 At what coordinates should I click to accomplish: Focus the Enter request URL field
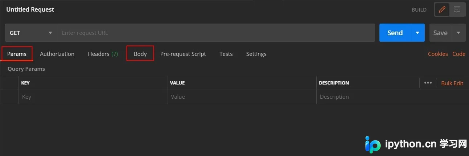[216, 33]
